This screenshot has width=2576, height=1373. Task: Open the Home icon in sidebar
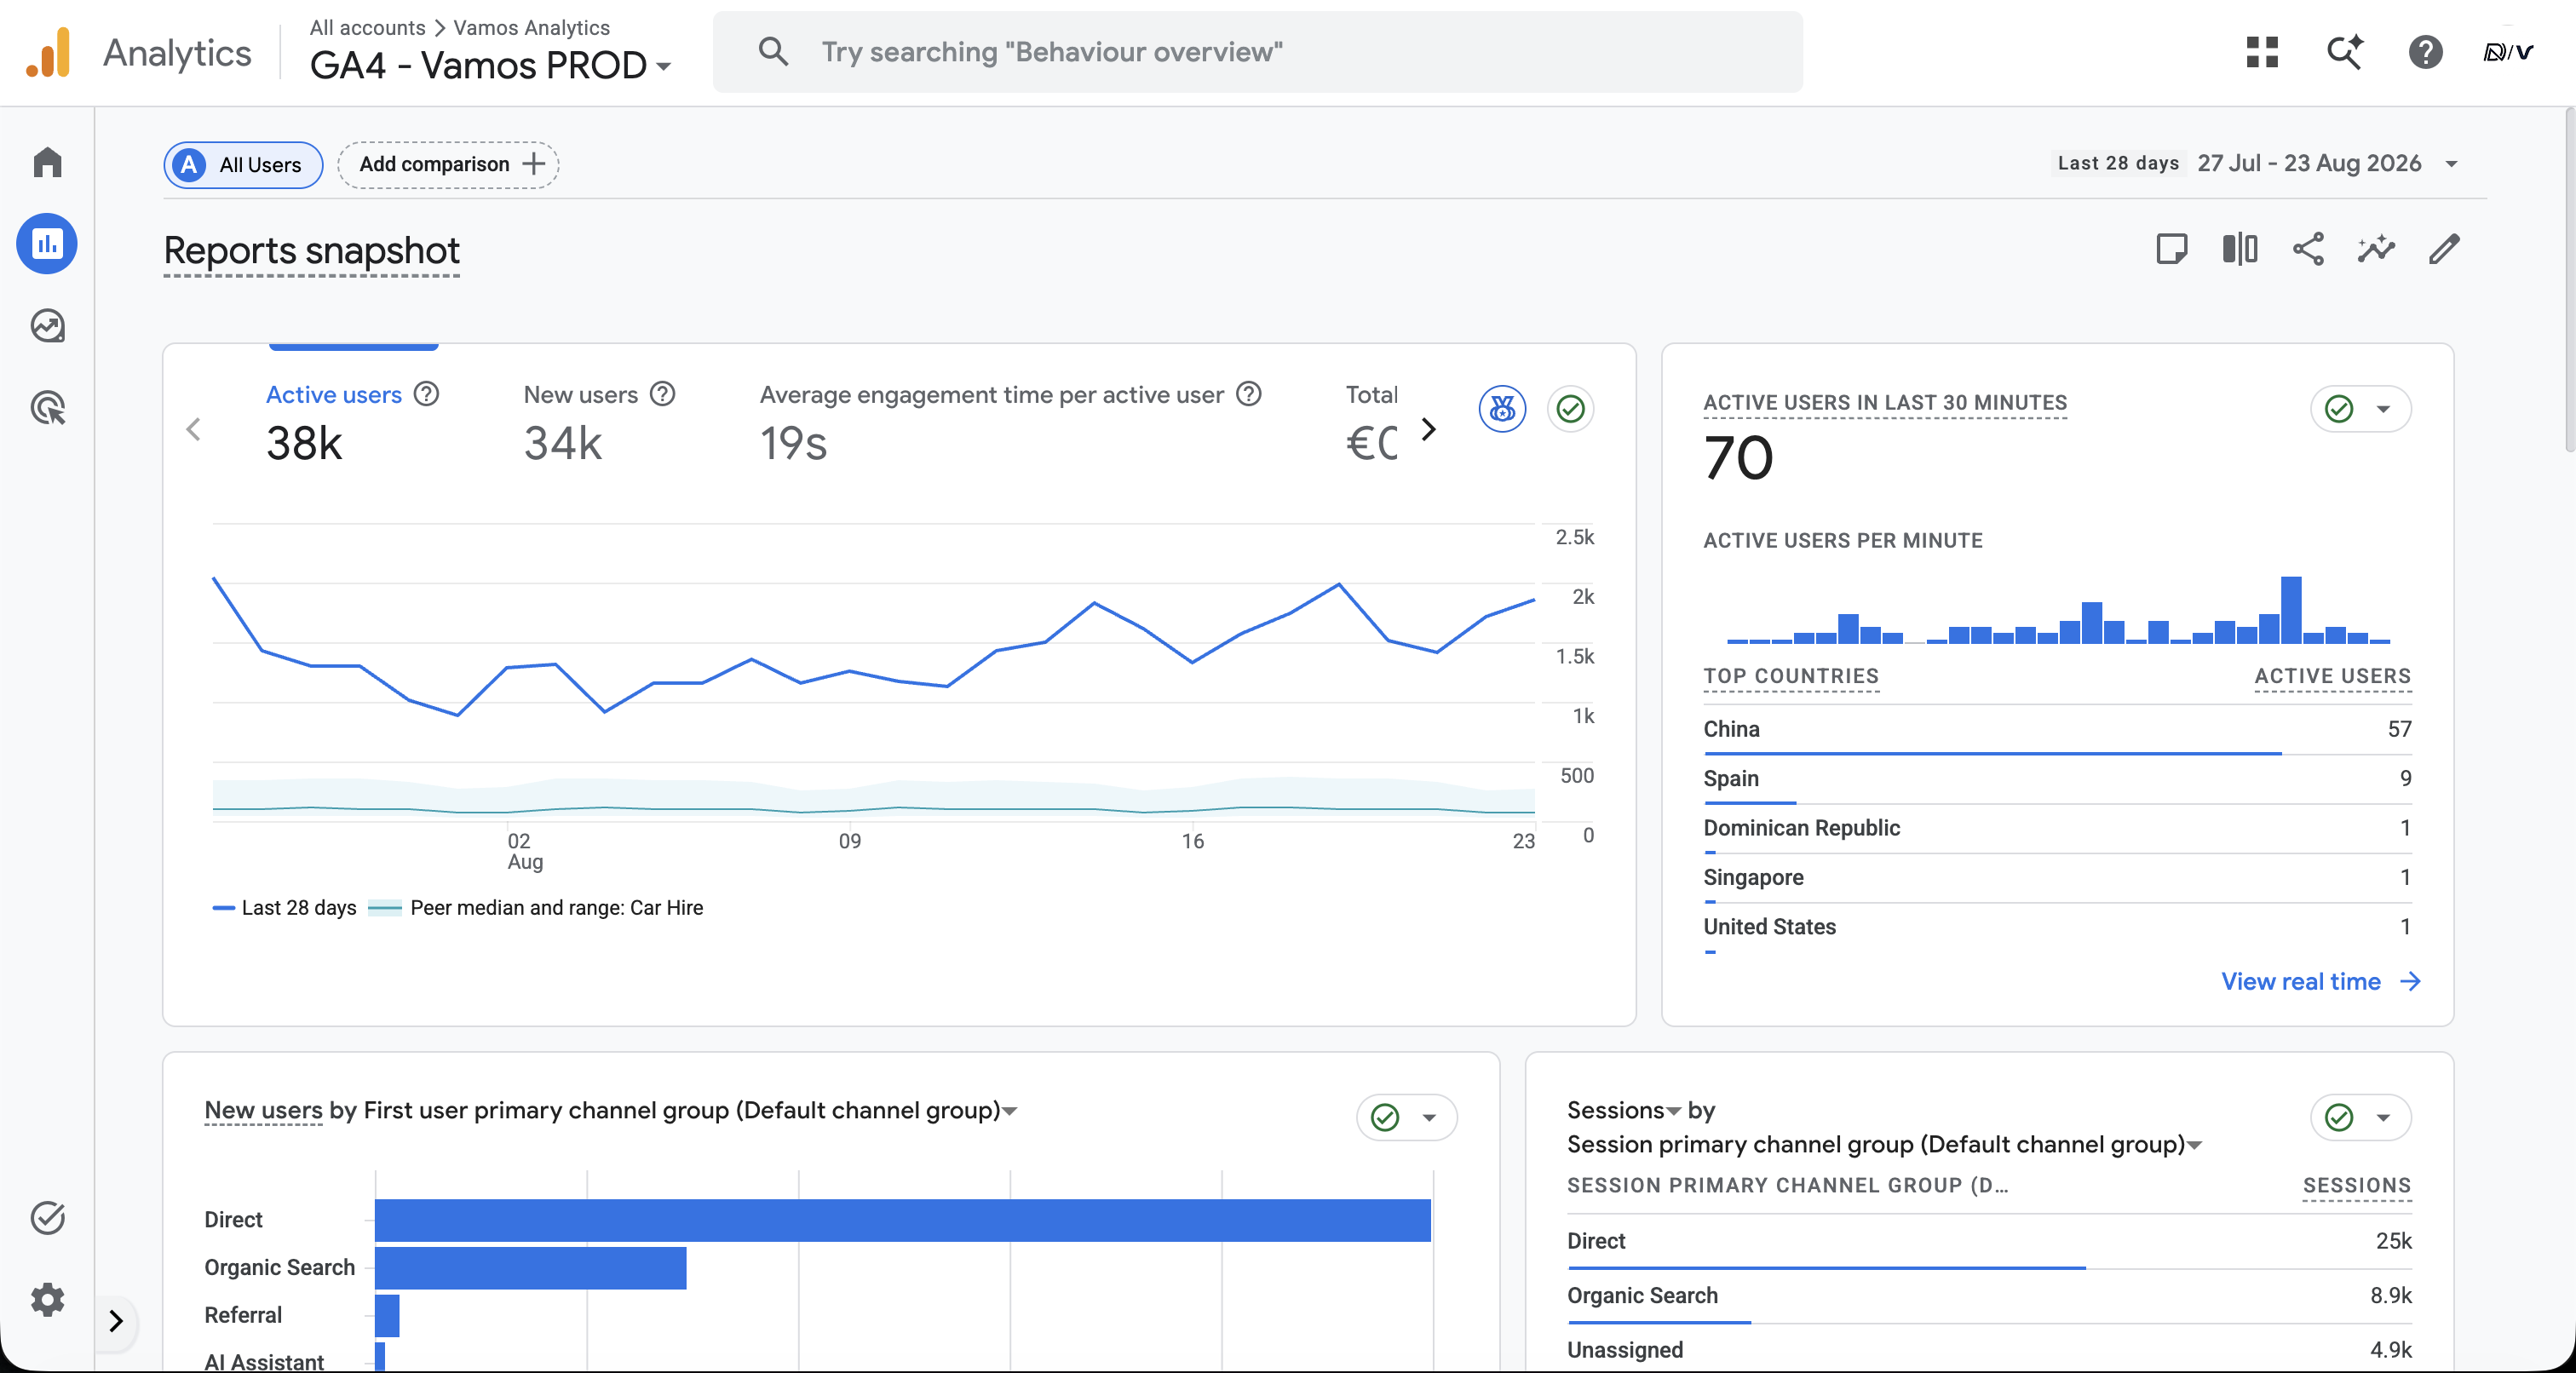click(x=47, y=162)
